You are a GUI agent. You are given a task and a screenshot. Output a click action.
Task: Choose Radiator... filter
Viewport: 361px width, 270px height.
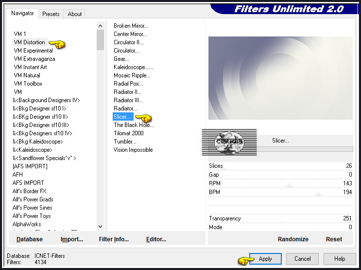(125, 109)
